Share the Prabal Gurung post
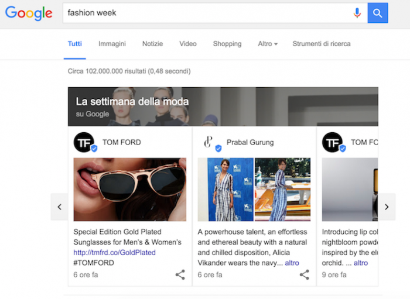The width and height of the screenshot is (410, 299). pyautogui.click(x=305, y=274)
